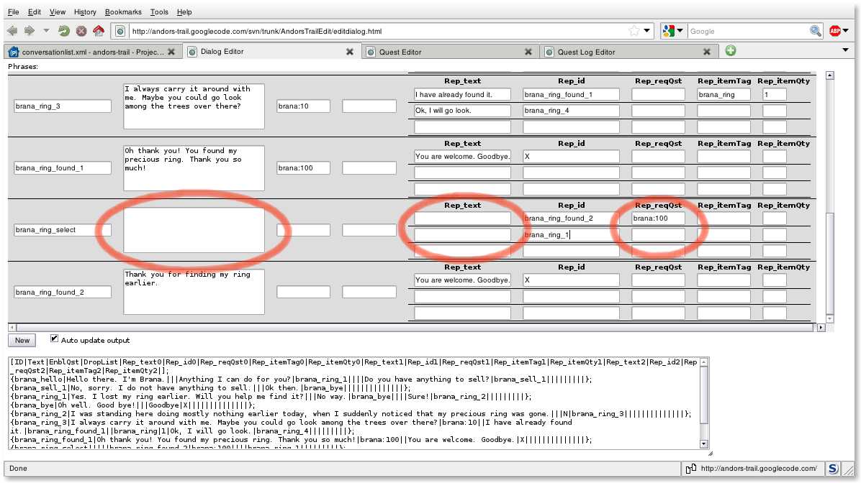Viewport: 861px width, 483px height.
Task: Bookmark page with the star icon
Action: [x=634, y=31]
